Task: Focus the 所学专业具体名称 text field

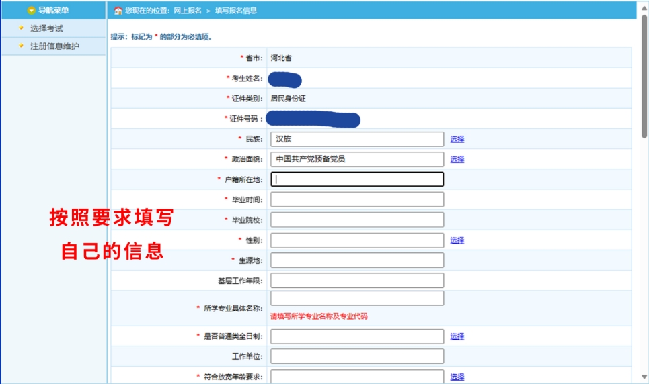Action: (x=357, y=298)
